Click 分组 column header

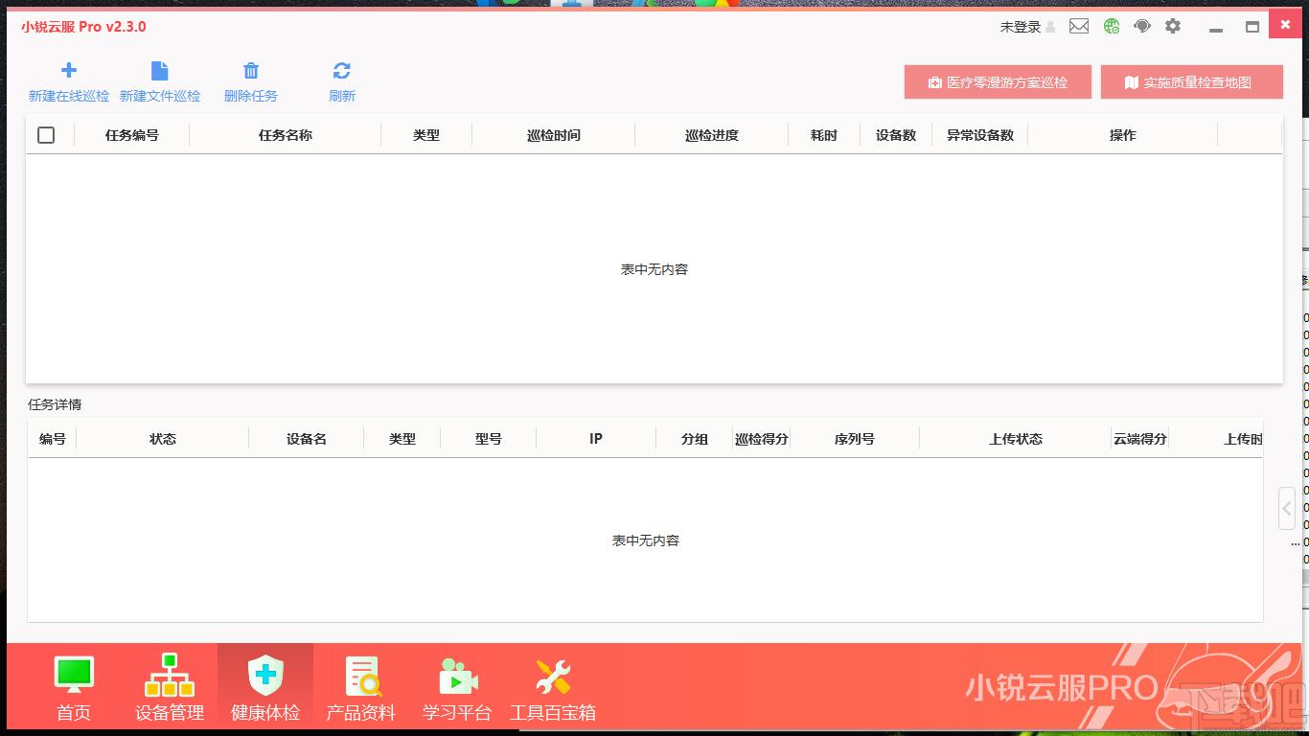click(695, 439)
